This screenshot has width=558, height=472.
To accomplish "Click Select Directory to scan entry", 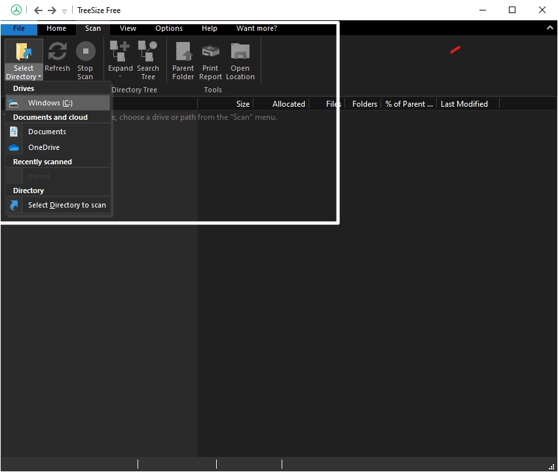I will 58,205.
